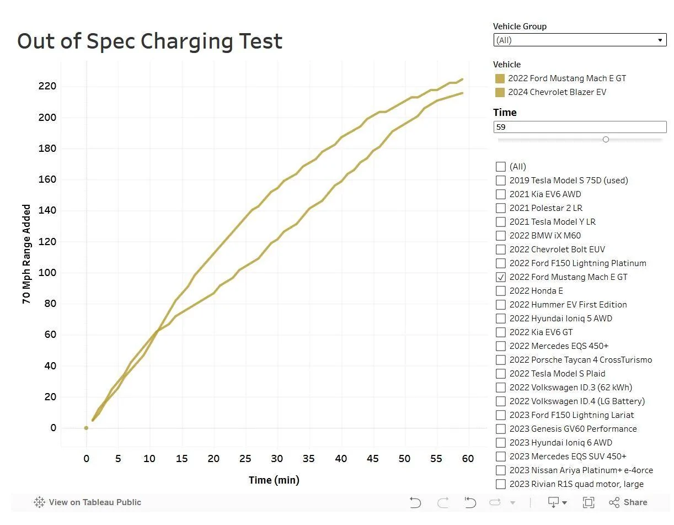Click the Download dropdown caret
Viewport: 674px width, 525px height.
click(564, 503)
